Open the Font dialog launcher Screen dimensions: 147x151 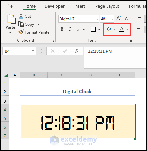tap(130, 40)
